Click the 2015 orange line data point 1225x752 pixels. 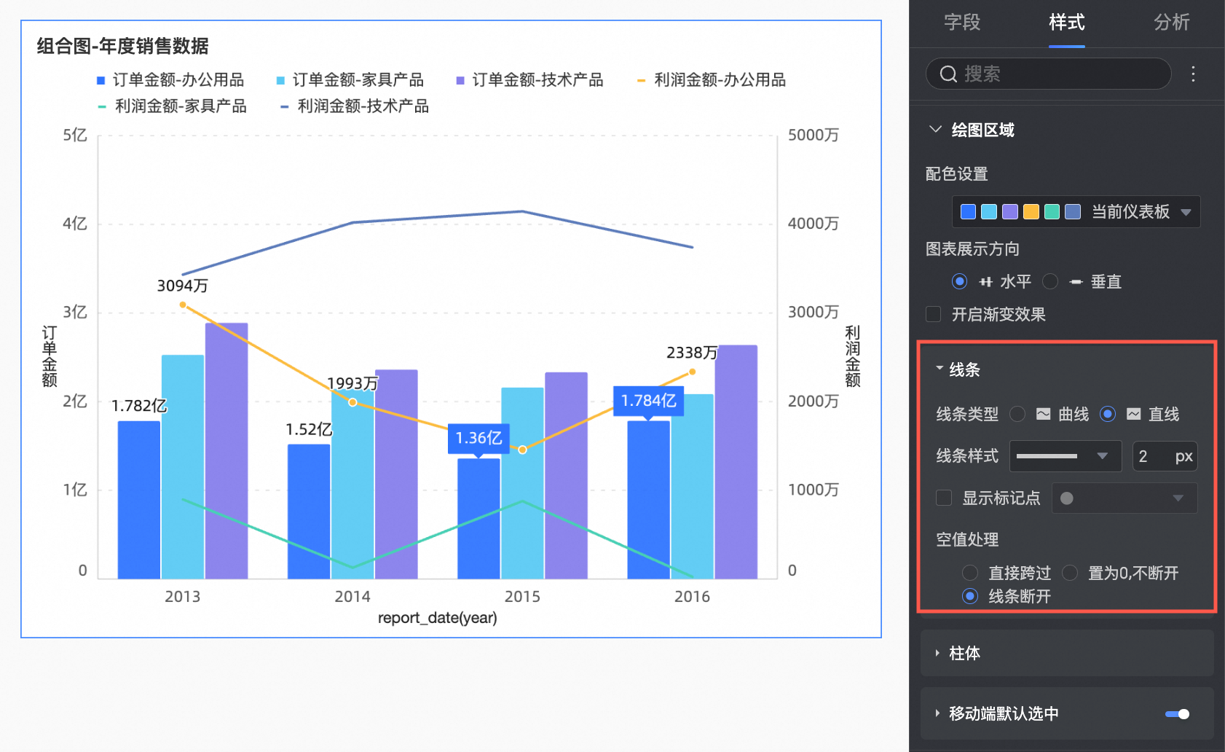pos(522,450)
